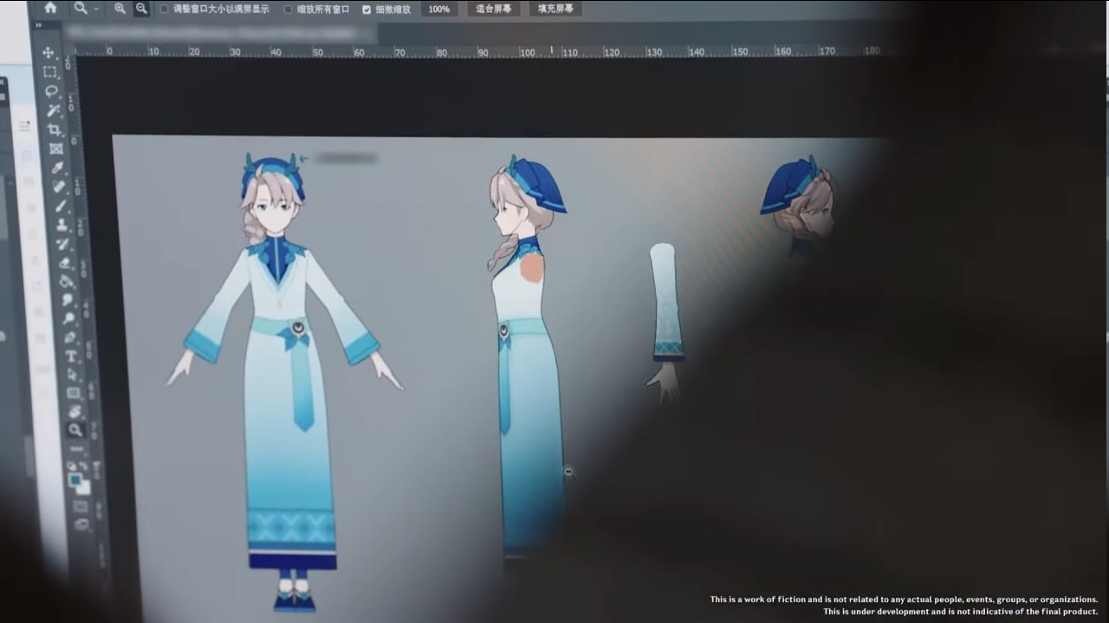This screenshot has height=623, width=1109.
Task: Click the front-view character on canvas
Action: (282, 381)
